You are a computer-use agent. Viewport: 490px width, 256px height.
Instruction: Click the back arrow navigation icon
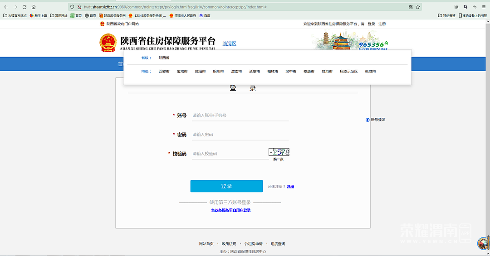click(6, 7)
